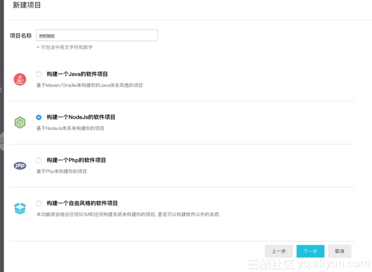
Task: Click the blue open box freestyle icon
Action: (20, 208)
